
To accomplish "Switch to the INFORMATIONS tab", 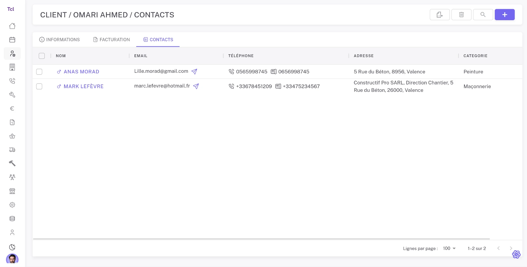I will tap(60, 40).
